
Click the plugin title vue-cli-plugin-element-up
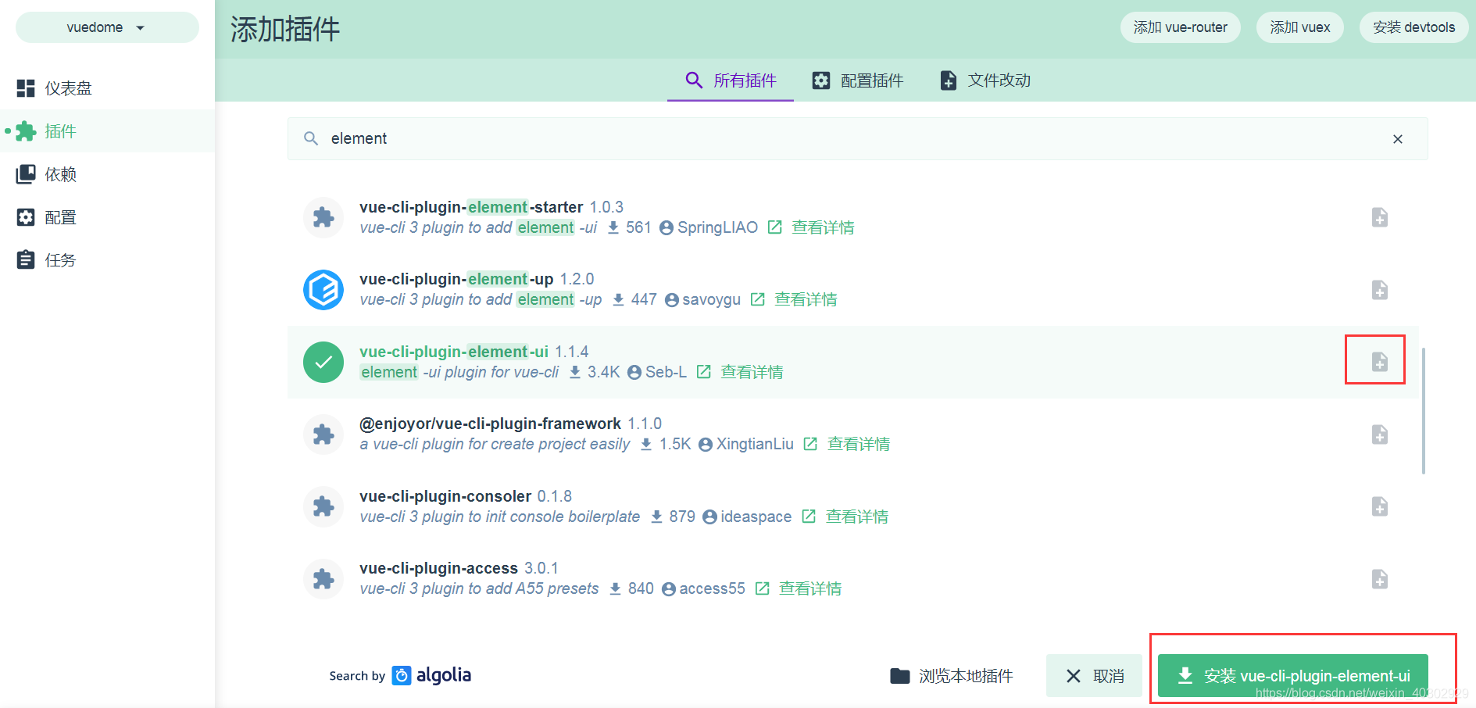pyautogui.click(x=456, y=279)
